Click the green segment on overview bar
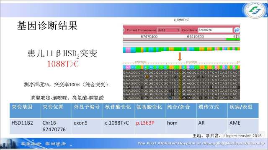Screen dimensions: 268x150 [233, 39]
